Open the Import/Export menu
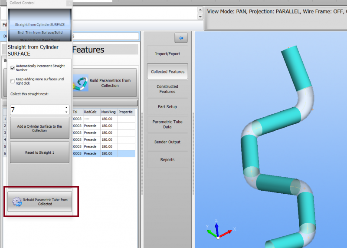Image resolution: width=347 pixels, height=248 pixels. click(x=167, y=54)
